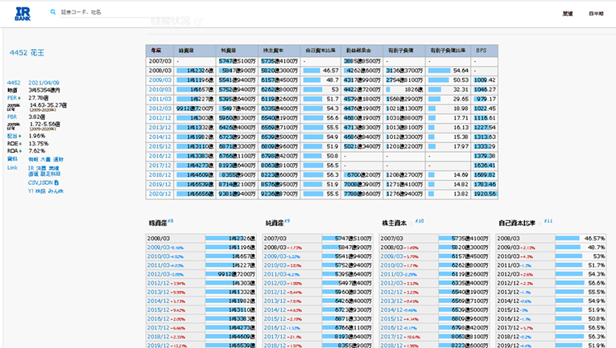The image size is (616, 348).
Task: Open the 配当 link in sidebar
Action: click(x=12, y=136)
